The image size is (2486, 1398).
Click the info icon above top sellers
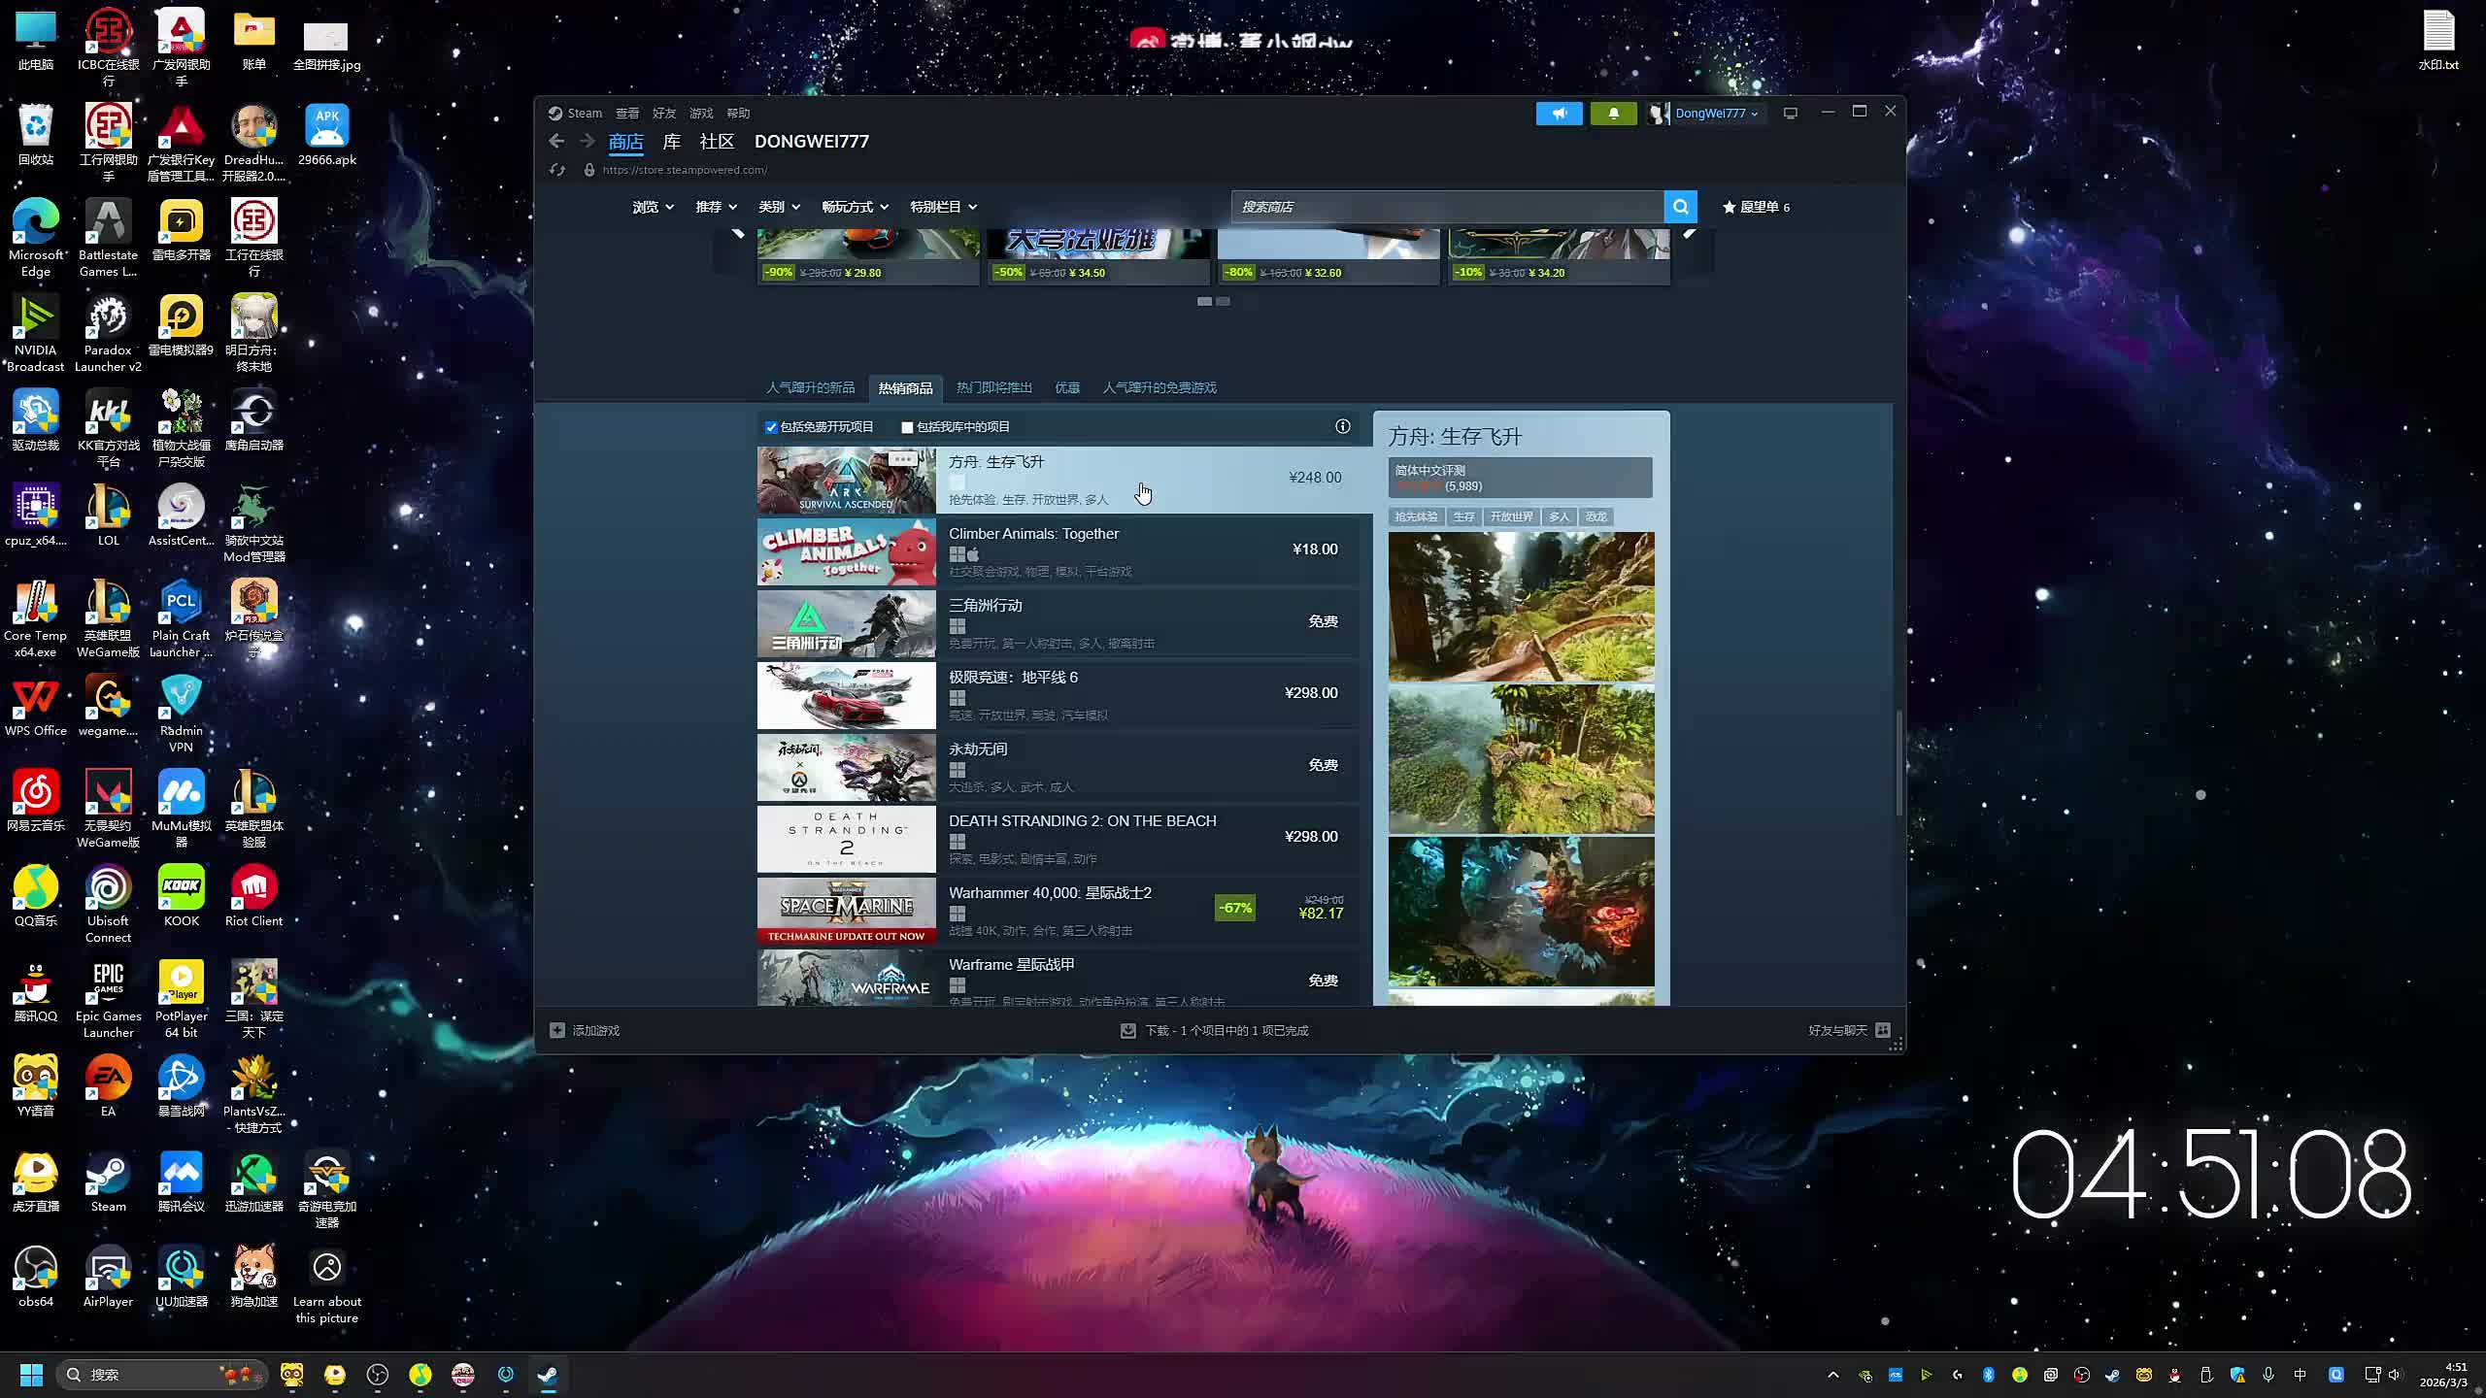[x=1342, y=426]
